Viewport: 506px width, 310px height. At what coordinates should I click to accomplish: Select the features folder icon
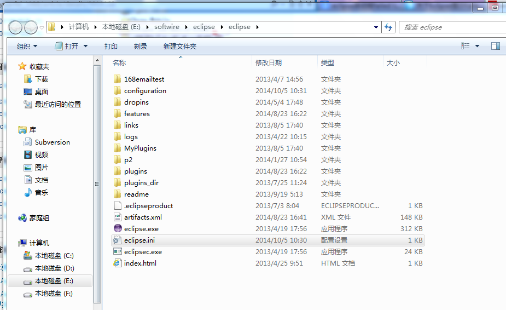(118, 114)
